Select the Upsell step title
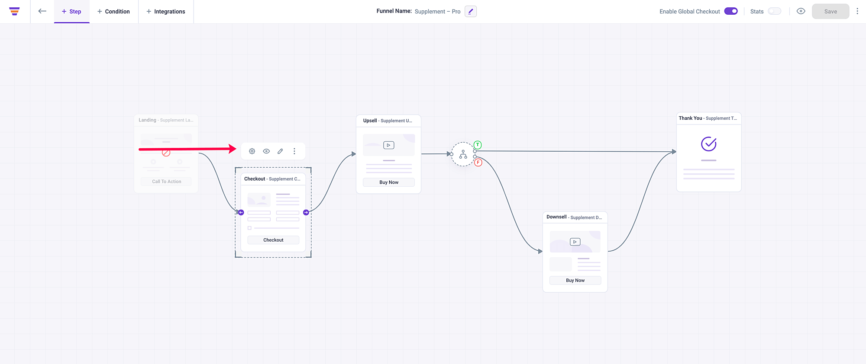Screen dimensions: 866x364 click(x=388, y=121)
